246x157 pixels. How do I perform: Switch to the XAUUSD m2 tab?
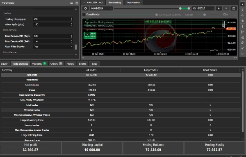pos(95,3)
